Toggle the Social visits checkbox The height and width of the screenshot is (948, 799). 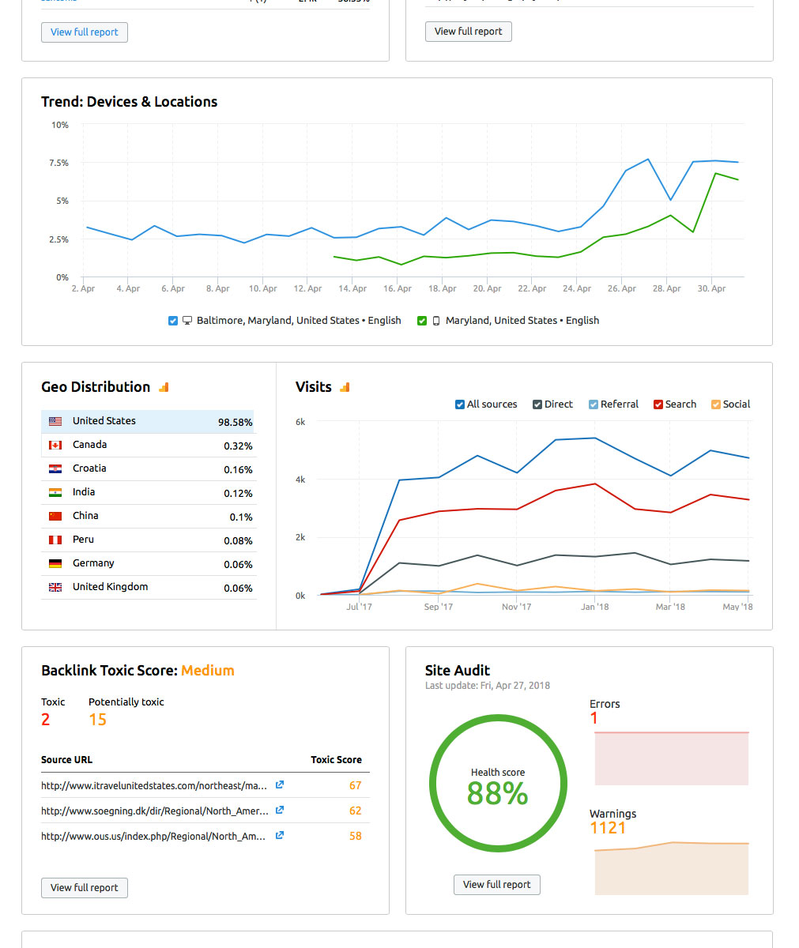point(716,404)
